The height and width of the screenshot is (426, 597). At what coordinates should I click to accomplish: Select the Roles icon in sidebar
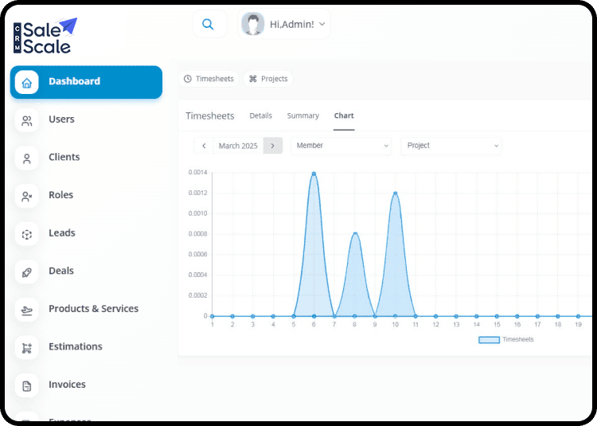(x=27, y=196)
